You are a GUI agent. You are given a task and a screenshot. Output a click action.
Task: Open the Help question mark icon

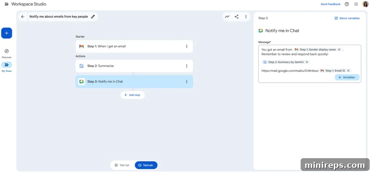(347, 4)
